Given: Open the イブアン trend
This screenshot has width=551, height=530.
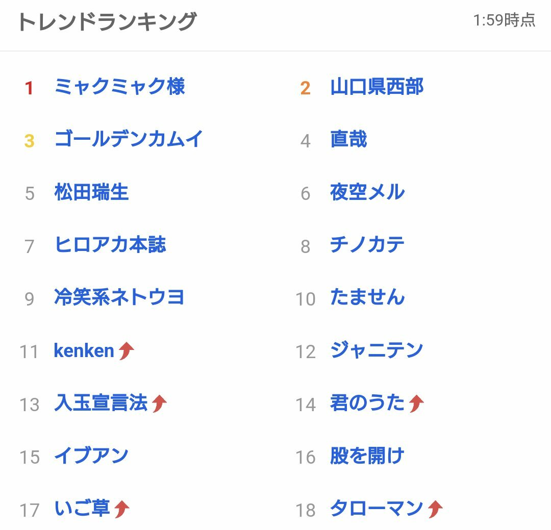Looking at the screenshot, I should (91, 456).
